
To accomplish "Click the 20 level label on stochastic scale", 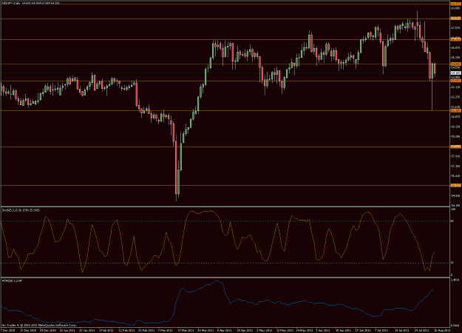I will click(x=452, y=263).
